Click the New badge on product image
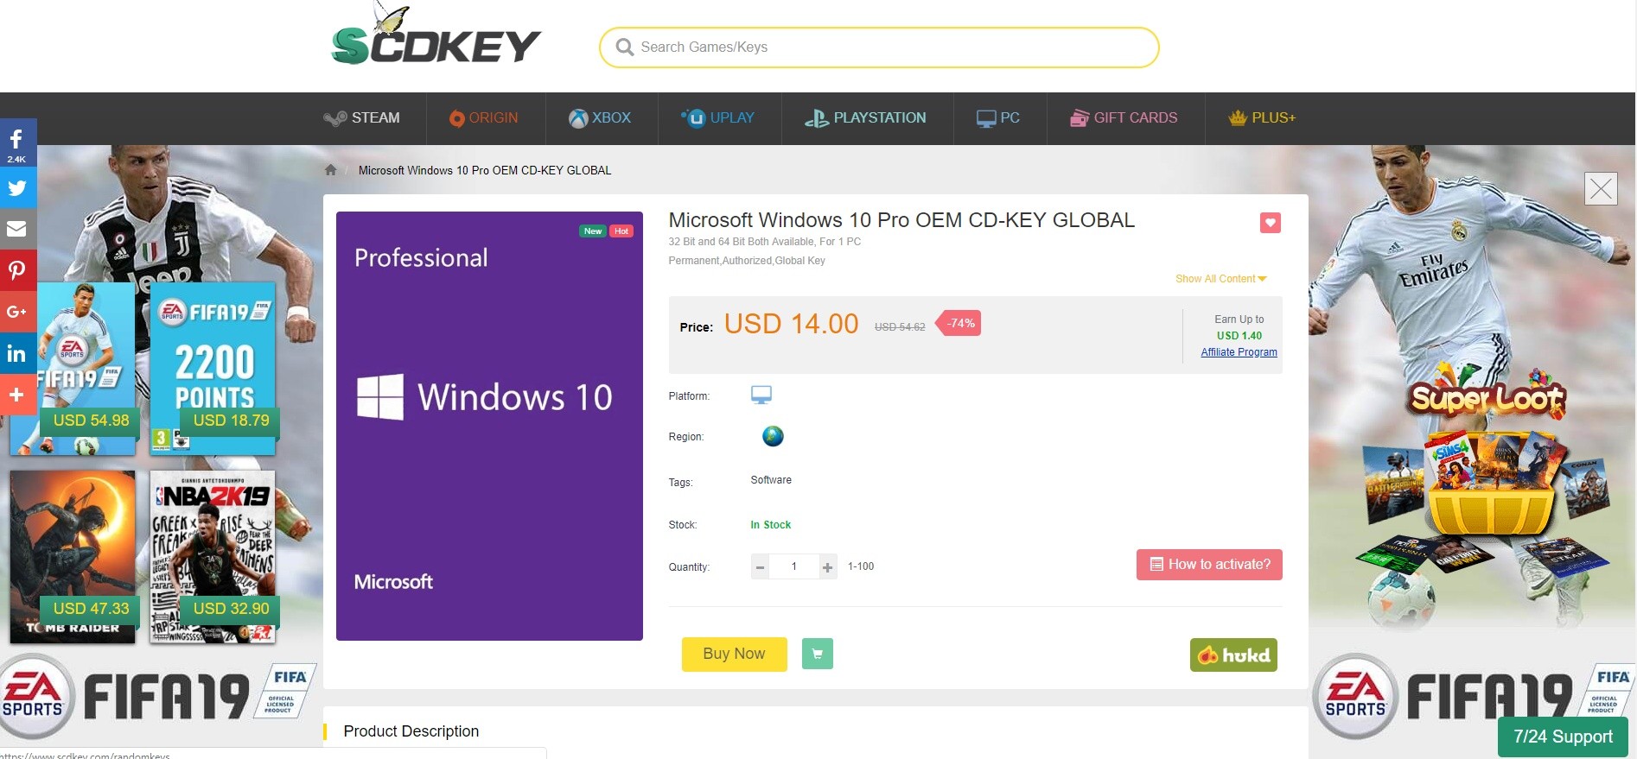The width and height of the screenshot is (1637, 759). point(593,231)
